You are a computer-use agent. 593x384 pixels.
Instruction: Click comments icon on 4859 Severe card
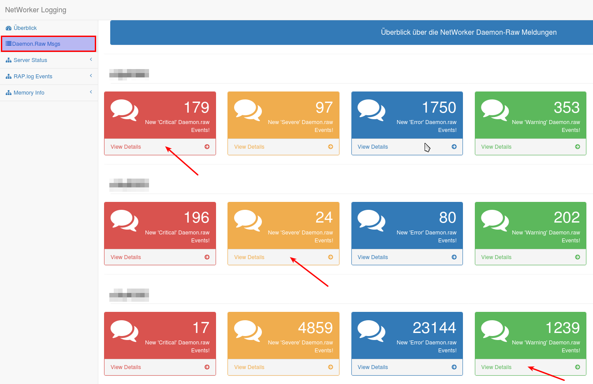pyautogui.click(x=248, y=330)
